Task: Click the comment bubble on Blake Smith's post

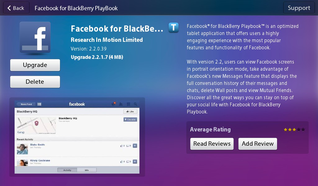Action: point(128,146)
